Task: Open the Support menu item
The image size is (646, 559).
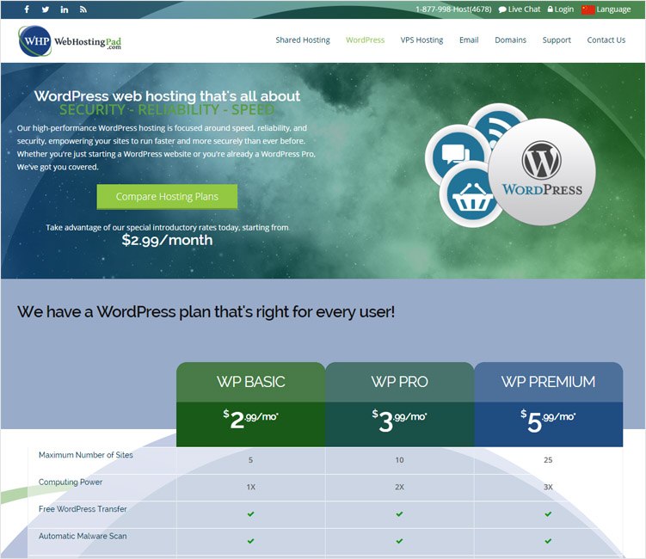Action: point(557,40)
